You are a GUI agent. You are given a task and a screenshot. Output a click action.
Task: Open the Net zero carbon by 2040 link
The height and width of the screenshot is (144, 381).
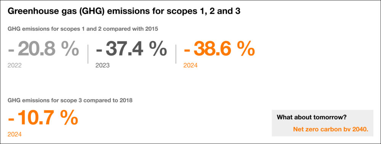coord(331,129)
